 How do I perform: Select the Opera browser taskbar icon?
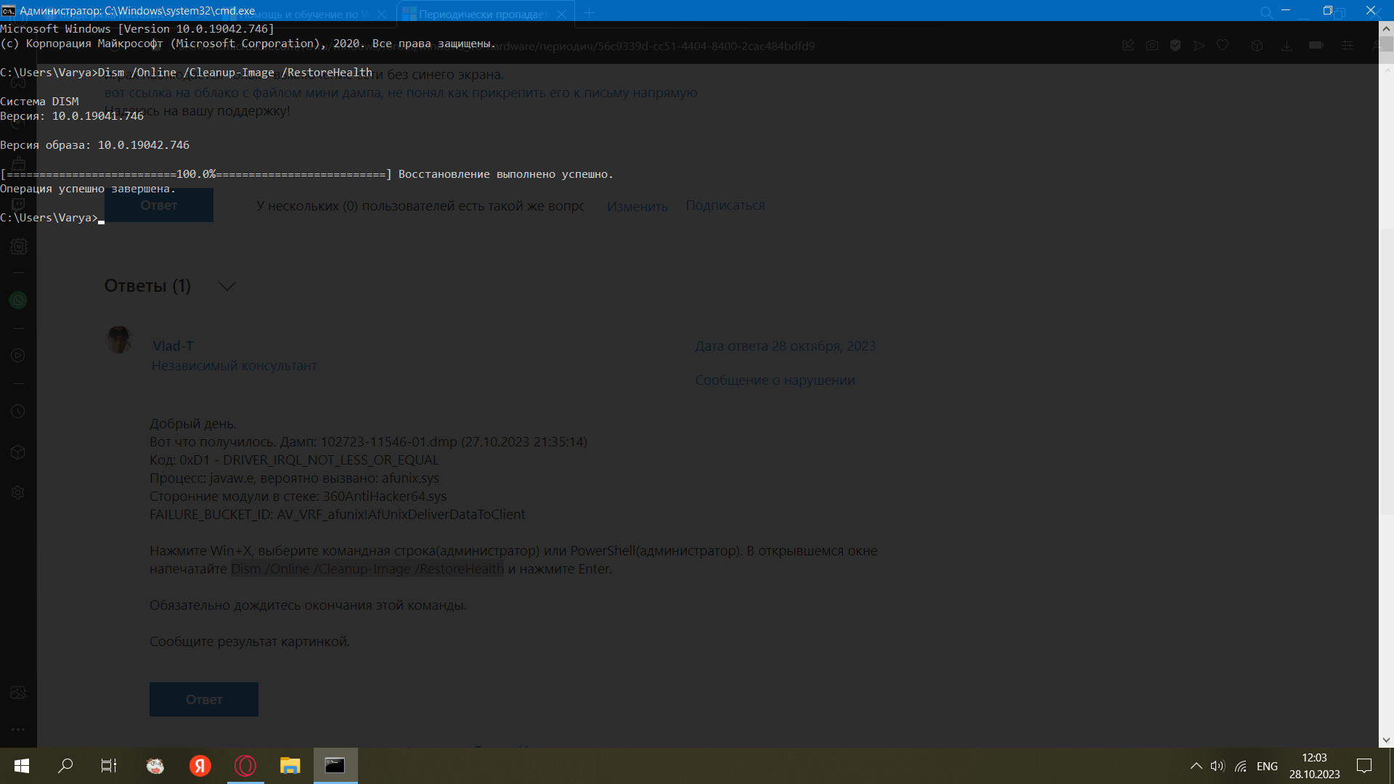[245, 765]
